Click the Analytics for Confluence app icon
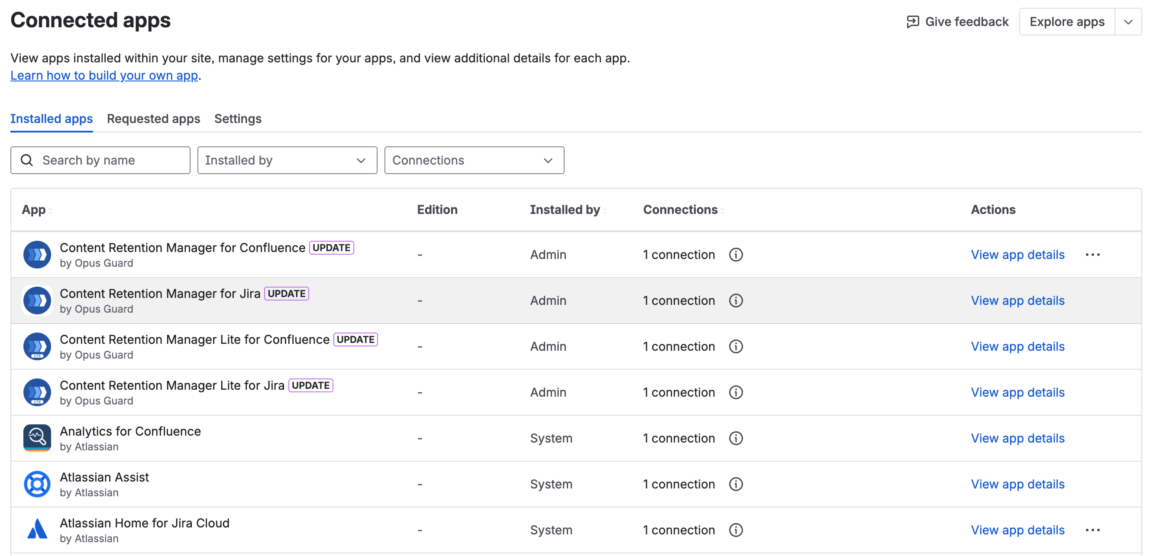This screenshot has width=1150, height=556. pos(37,438)
